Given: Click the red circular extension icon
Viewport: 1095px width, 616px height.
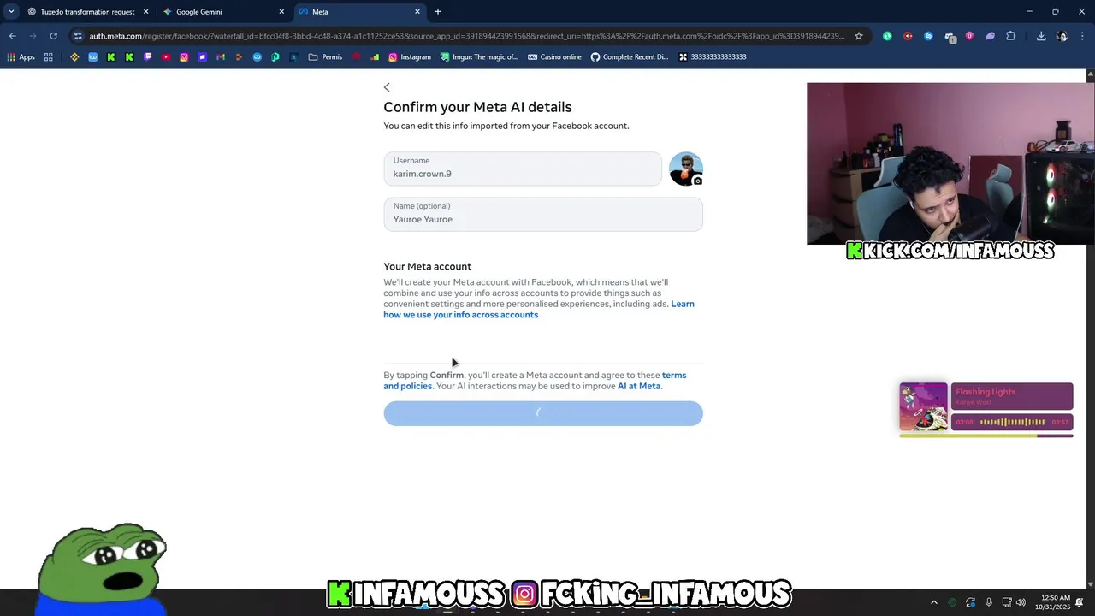Looking at the screenshot, I should 908,36.
